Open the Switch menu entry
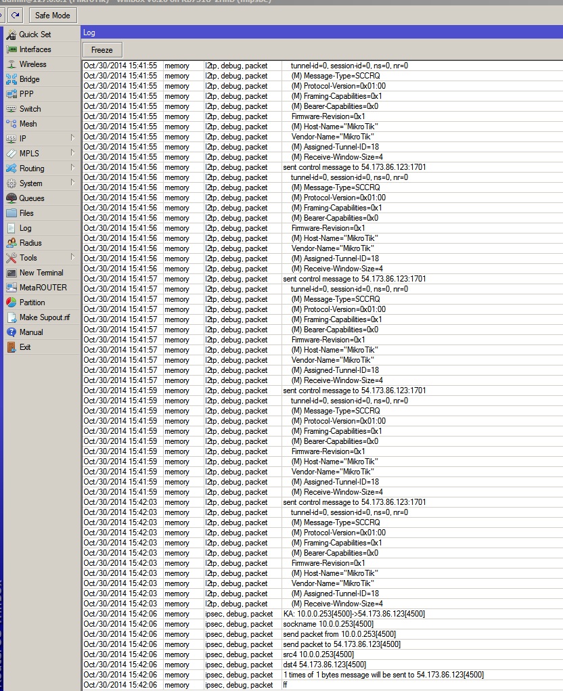Image resolution: width=563 pixels, height=691 pixels. click(42, 109)
